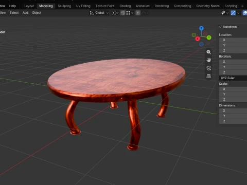Viewport: 247px width, 185px height.
Task: Switch perspective/orthographic grid icon
Action: point(208,76)
